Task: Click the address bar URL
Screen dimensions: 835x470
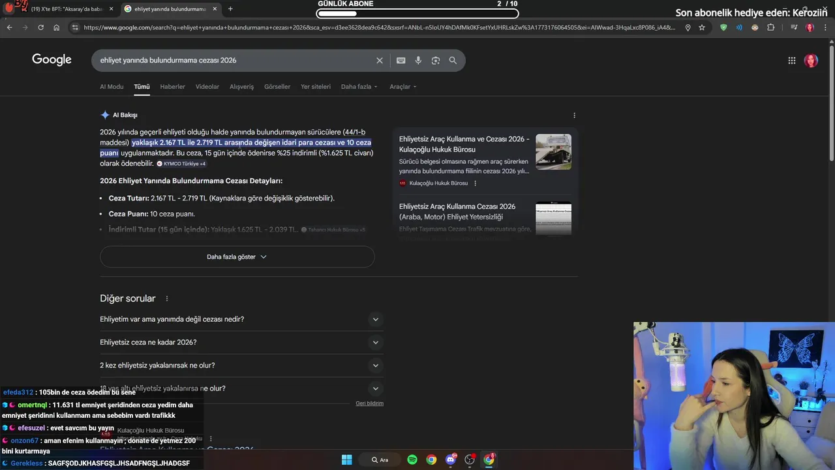Action: tap(378, 27)
